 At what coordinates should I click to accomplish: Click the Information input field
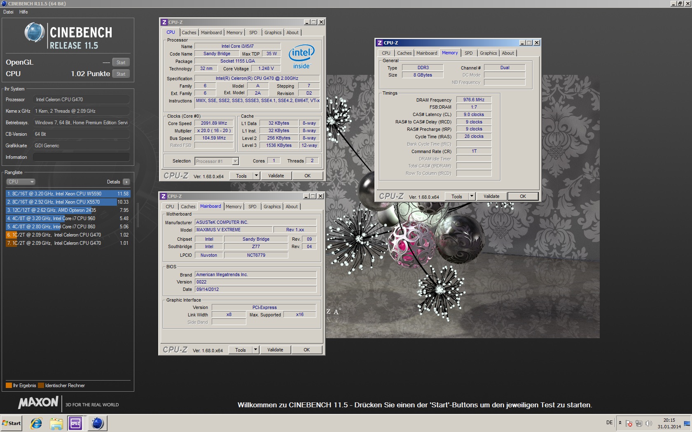[x=81, y=157]
